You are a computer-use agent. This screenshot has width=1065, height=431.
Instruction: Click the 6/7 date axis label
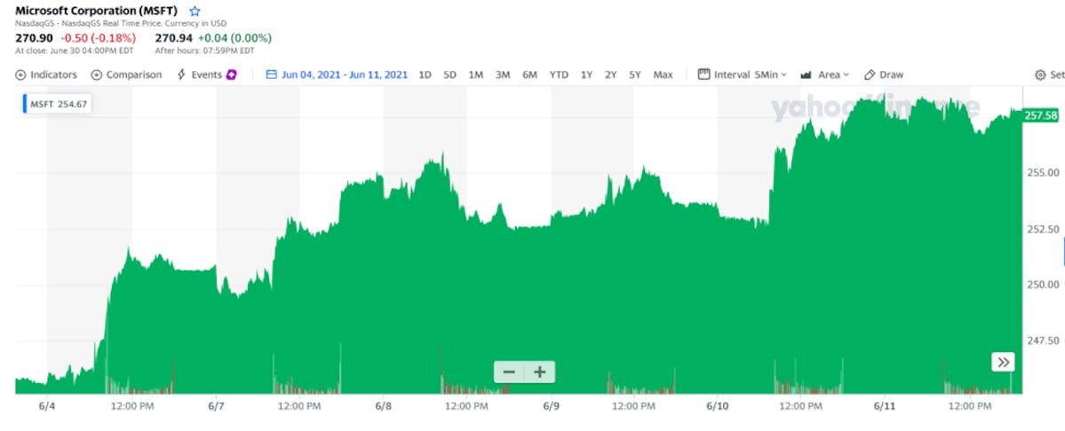(216, 406)
